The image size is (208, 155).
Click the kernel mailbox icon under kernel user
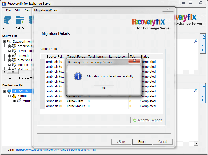[19, 100]
